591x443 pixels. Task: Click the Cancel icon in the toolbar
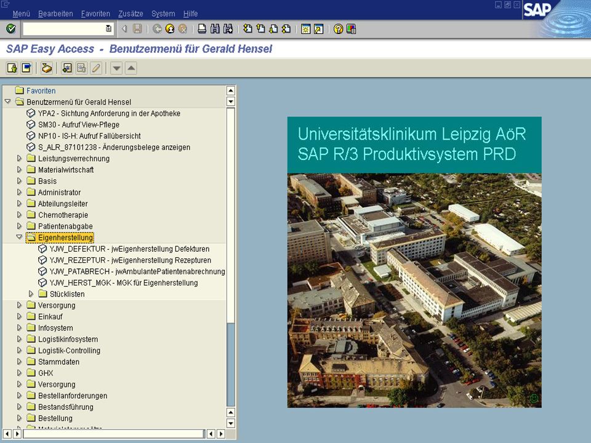(183, 29)
